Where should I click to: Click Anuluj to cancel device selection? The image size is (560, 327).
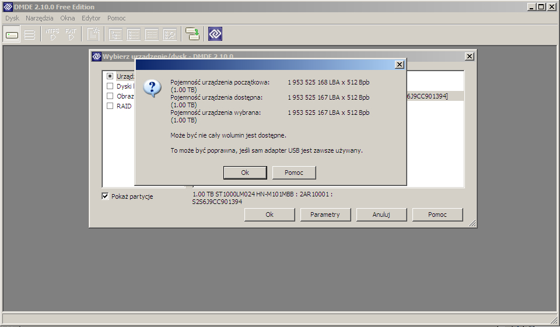[x=381, y=215]
